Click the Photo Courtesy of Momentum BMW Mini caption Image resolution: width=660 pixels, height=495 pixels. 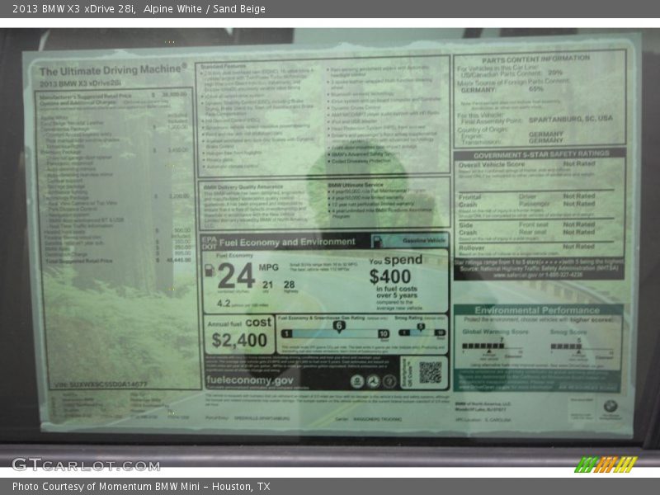(141, 487)
